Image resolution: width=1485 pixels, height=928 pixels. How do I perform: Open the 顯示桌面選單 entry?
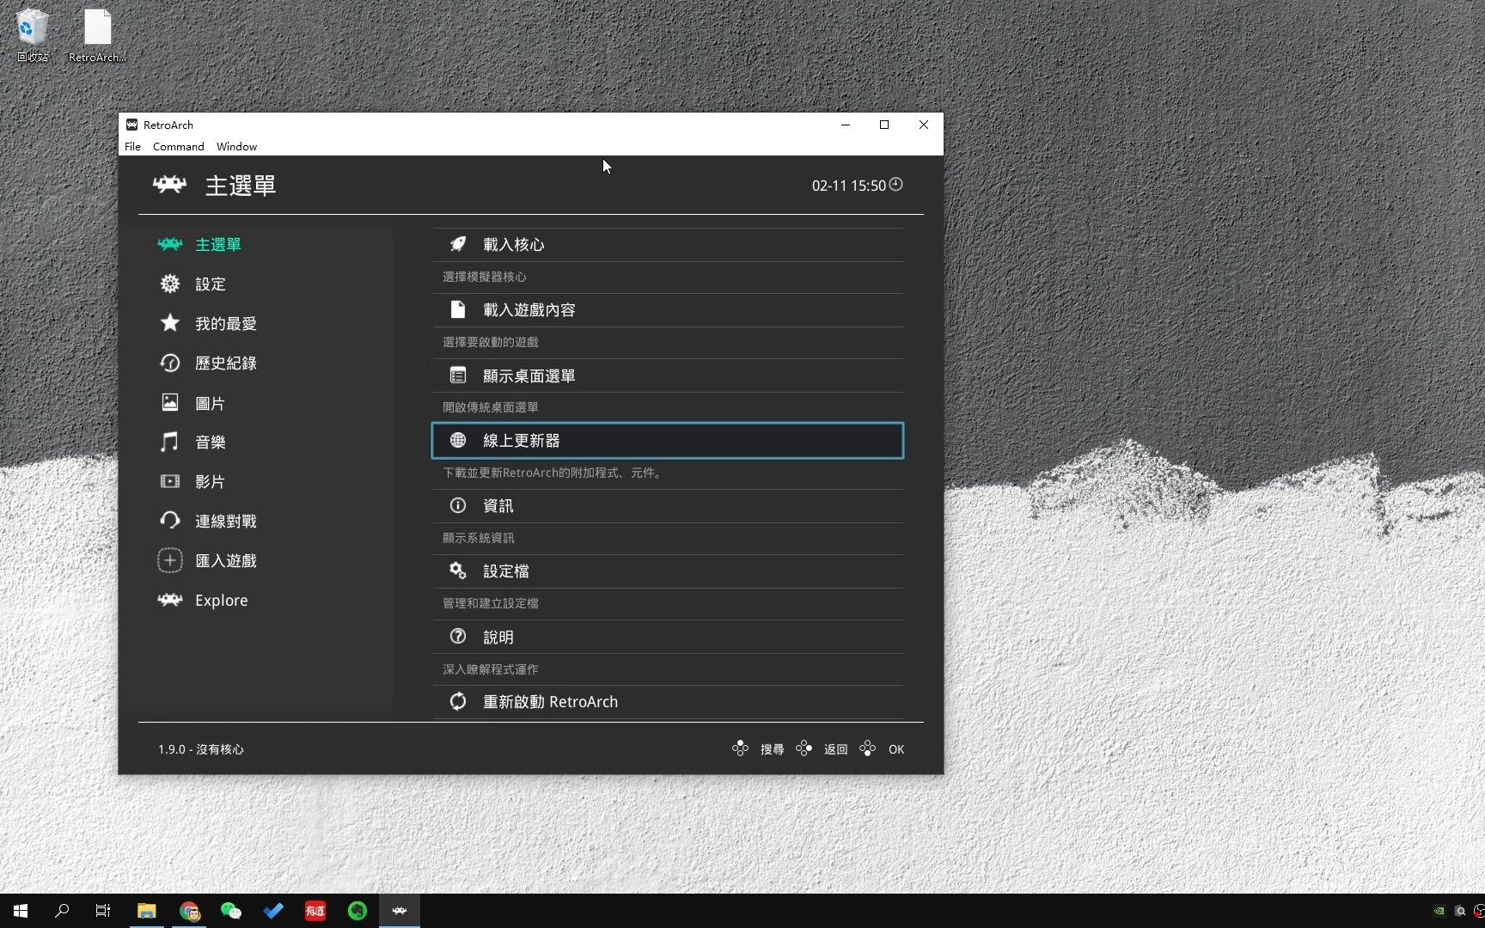(668, 375)
